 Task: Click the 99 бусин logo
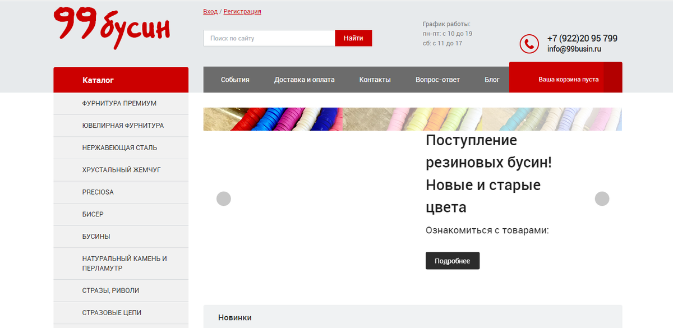pos(112,28)
